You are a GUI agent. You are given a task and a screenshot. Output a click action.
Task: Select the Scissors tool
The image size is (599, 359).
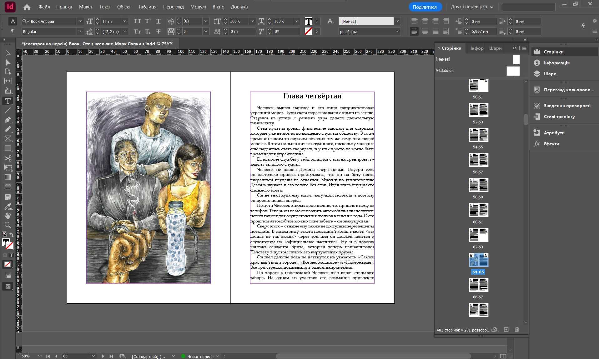coord(8,158)
